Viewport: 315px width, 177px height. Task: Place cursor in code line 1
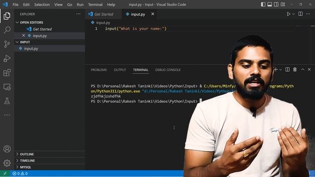136,29
